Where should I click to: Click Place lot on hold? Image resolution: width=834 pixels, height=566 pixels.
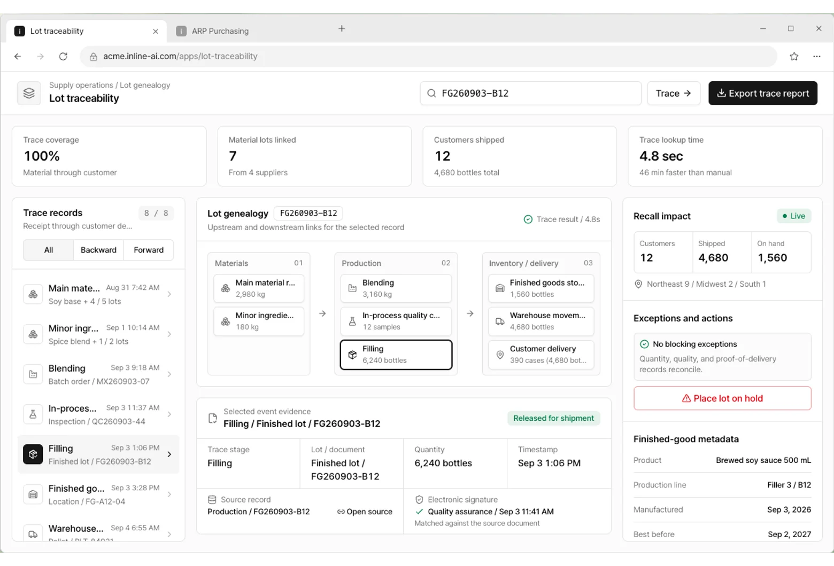tap(722, 398)
